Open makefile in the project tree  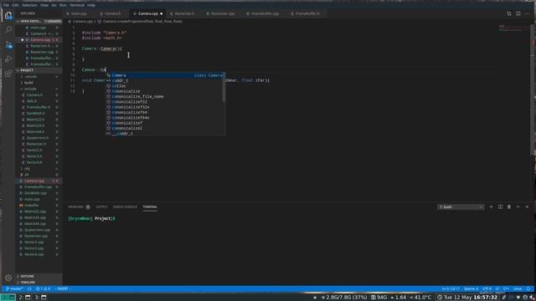32,206
